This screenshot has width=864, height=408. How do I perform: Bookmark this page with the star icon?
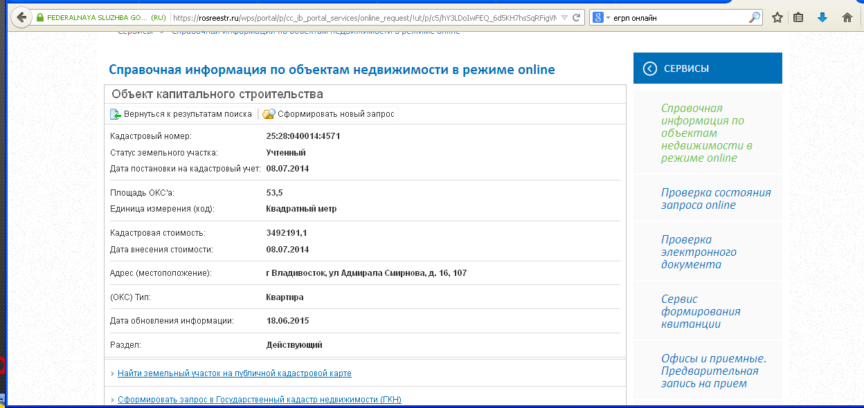click(777, 17)
